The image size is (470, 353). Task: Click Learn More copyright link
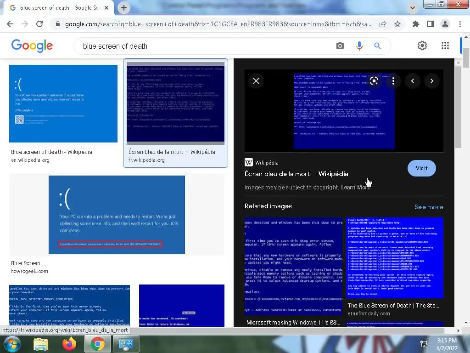(356, 188)
